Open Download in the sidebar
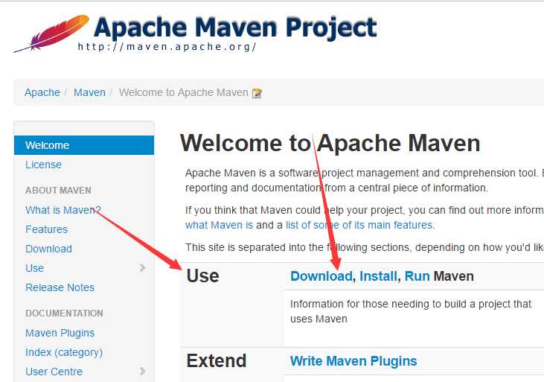Viewport: 544px width, 382px height. [48, 249]
